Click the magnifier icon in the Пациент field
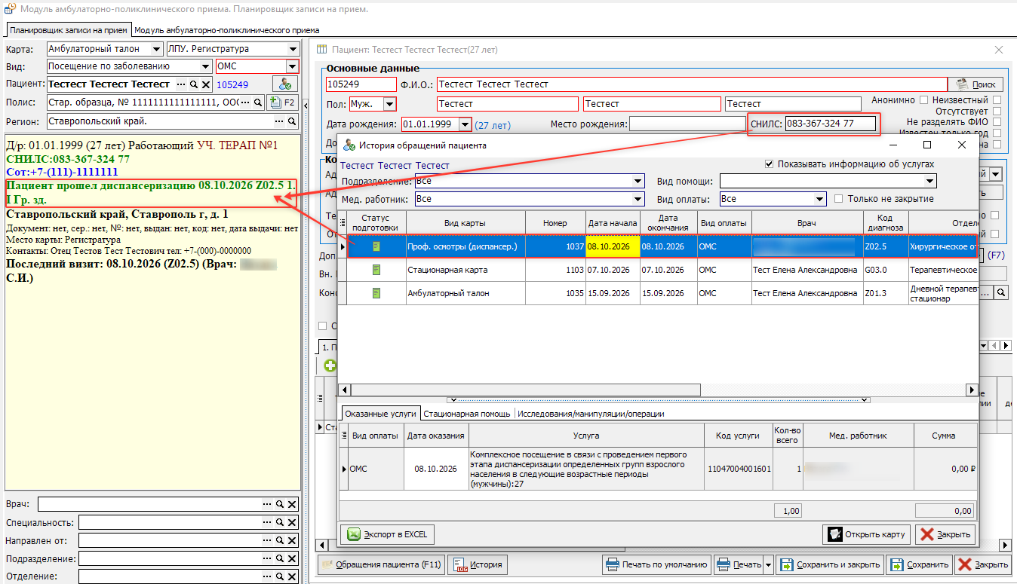Viewport: 1017px width, 584px height. pyautogui.click(x=194, y=84)
